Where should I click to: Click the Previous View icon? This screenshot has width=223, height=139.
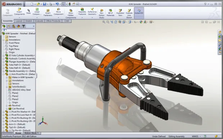[112, 22]
